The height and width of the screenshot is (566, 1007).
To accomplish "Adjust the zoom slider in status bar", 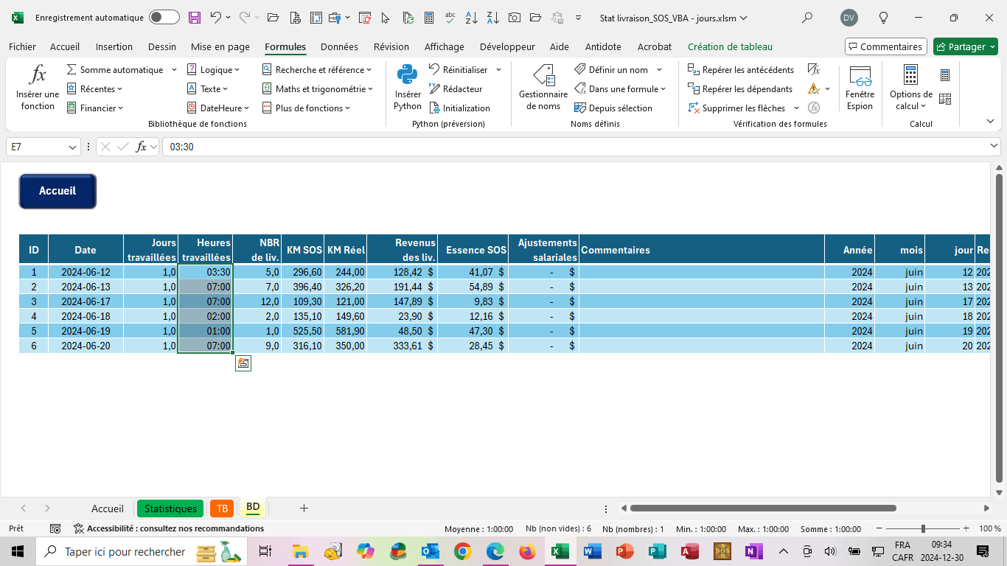I will click(x=923, y=529).
